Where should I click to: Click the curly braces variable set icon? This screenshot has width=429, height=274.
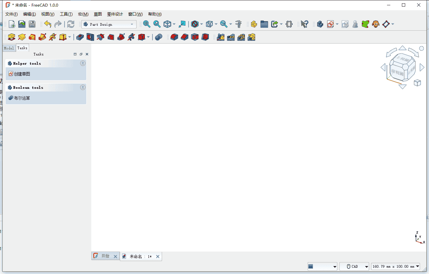(x=289, y=24)
